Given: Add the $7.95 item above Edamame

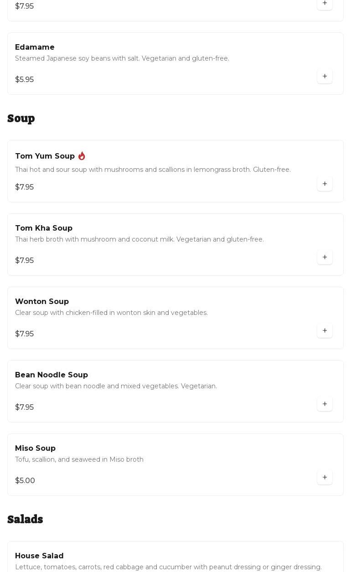Looking at the screenshot, I should point(325,3).
